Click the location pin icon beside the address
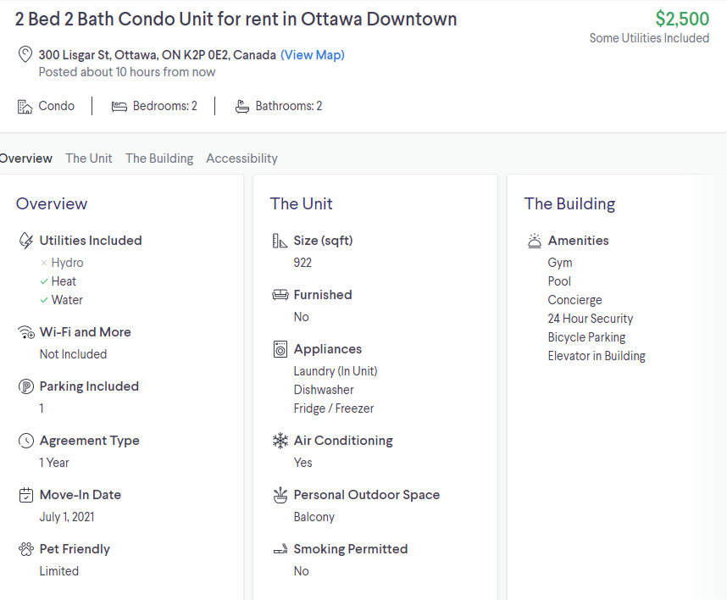This screenshot has width=727, height=600. coord(25,55)
